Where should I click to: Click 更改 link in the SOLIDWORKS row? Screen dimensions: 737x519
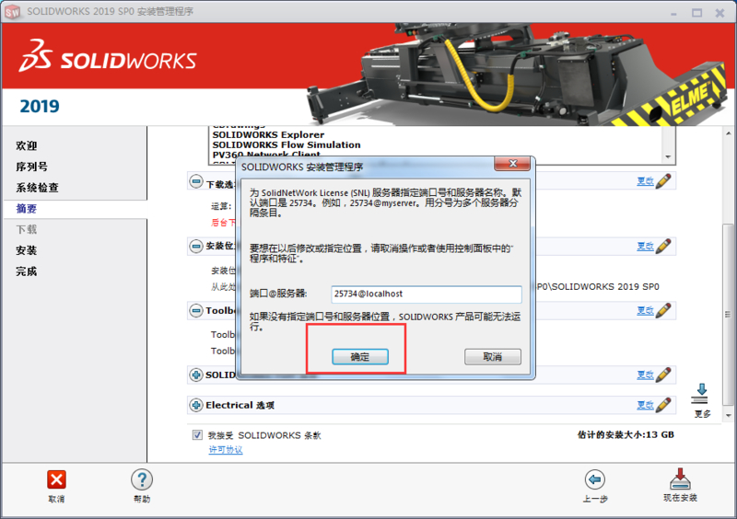coord(645,375)
